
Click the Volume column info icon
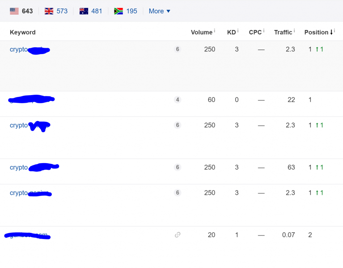tap(215, 31)
